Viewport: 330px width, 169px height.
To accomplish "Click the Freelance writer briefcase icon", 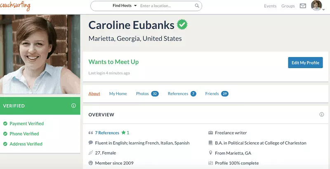I will (210, 133).
